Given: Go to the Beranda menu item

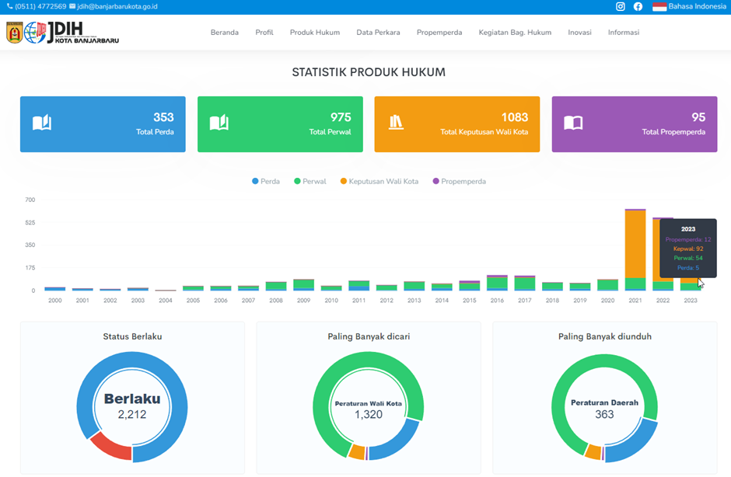Looking at the screenshot, I should 225,33.
